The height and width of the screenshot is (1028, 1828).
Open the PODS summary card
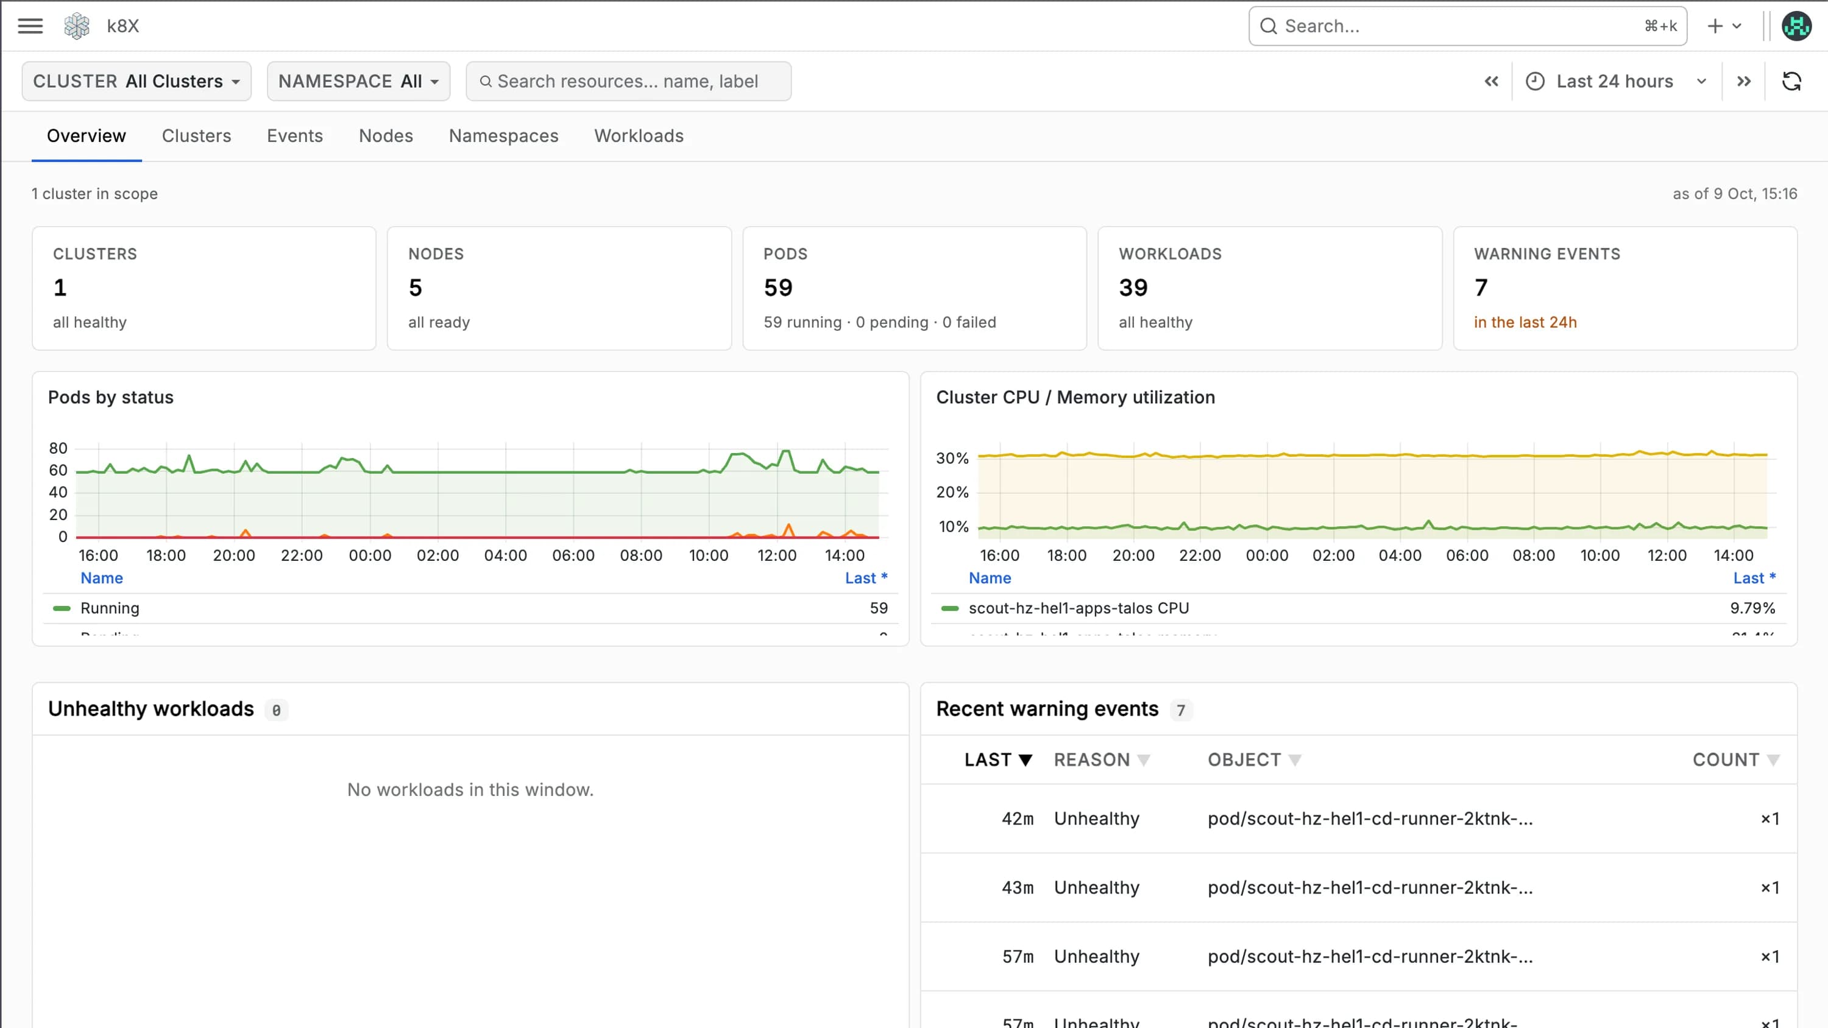click(914, 288)
